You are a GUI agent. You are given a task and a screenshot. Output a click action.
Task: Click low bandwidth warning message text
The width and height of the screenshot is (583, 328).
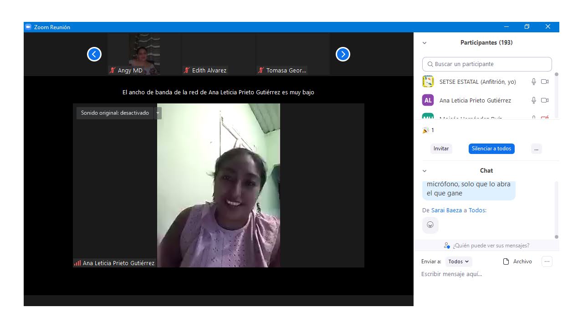(218, 92)
